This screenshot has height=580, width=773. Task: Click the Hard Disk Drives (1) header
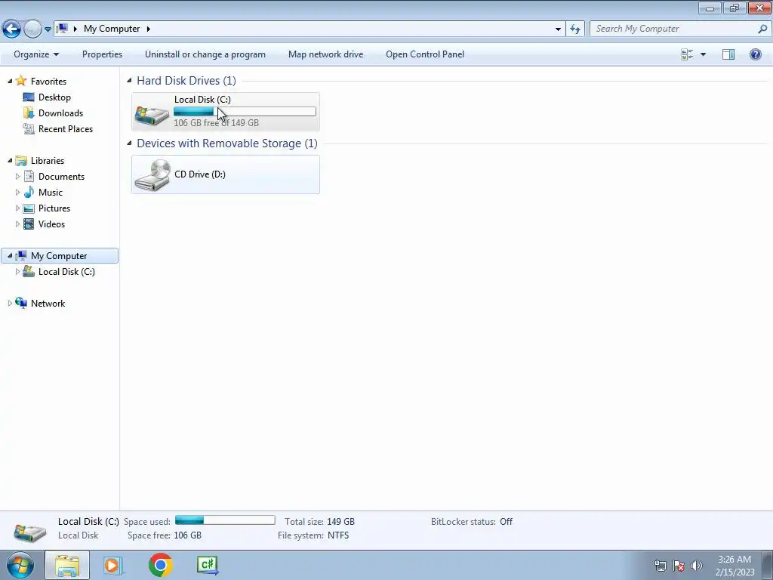pyautogui.click(x=186, y=80)
